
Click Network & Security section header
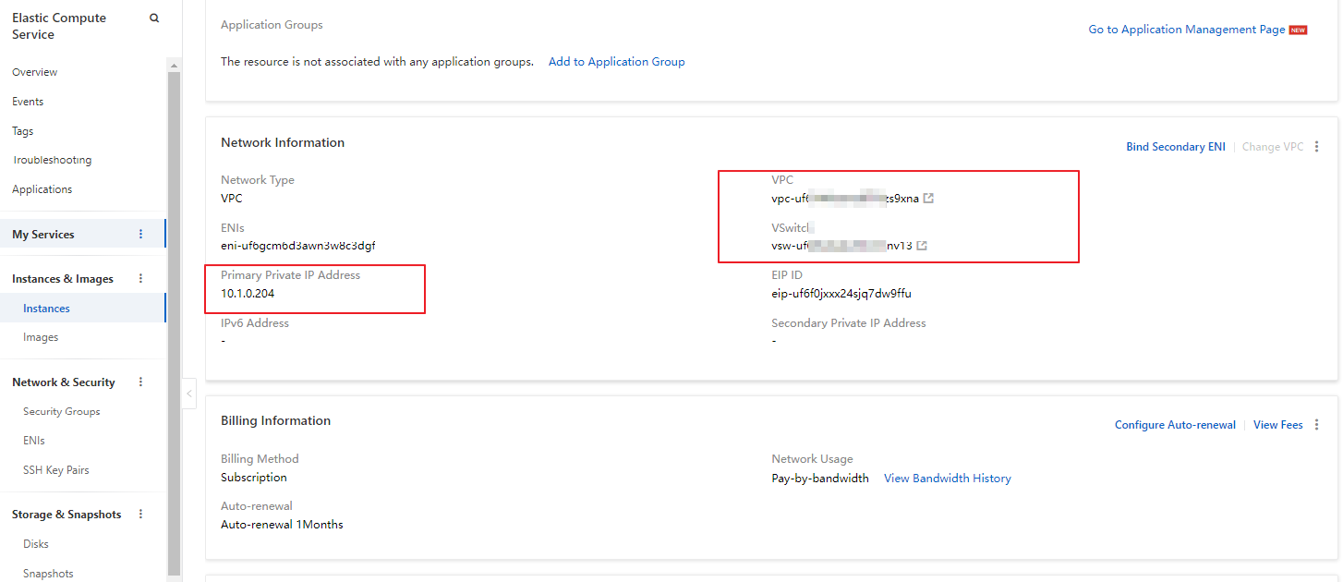coord(64,382)
